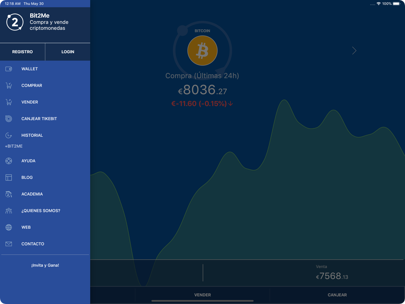The height and width of the screenshot is (304, 405).
Task: Click the Bit2Me logo at the top
Action: coord(15,22)
